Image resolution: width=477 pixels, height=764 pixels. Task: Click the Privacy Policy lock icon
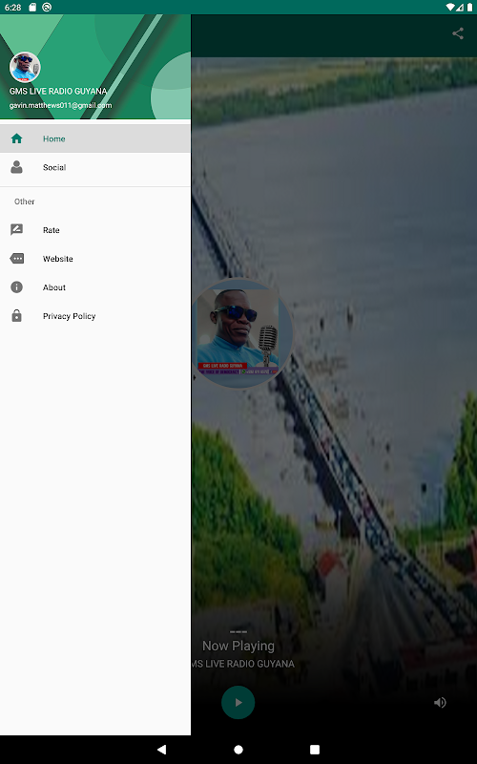pos(16,316)
